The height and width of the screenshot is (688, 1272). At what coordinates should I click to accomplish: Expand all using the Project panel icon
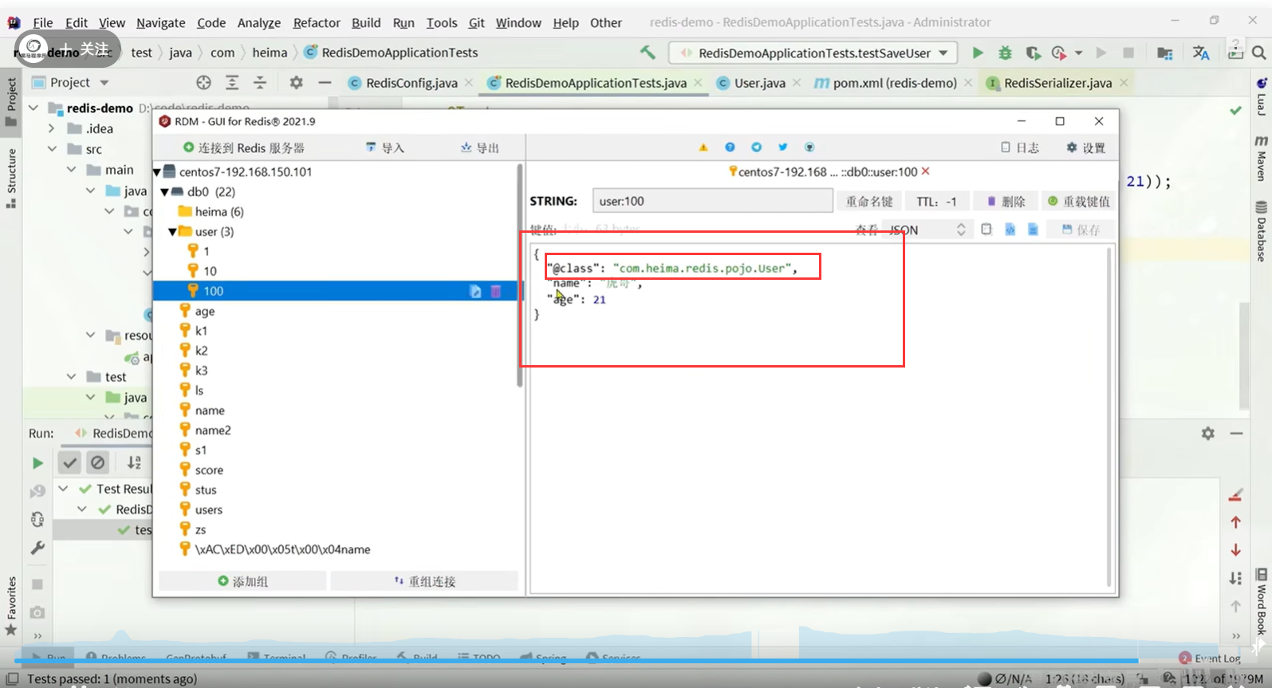[232, 82]
